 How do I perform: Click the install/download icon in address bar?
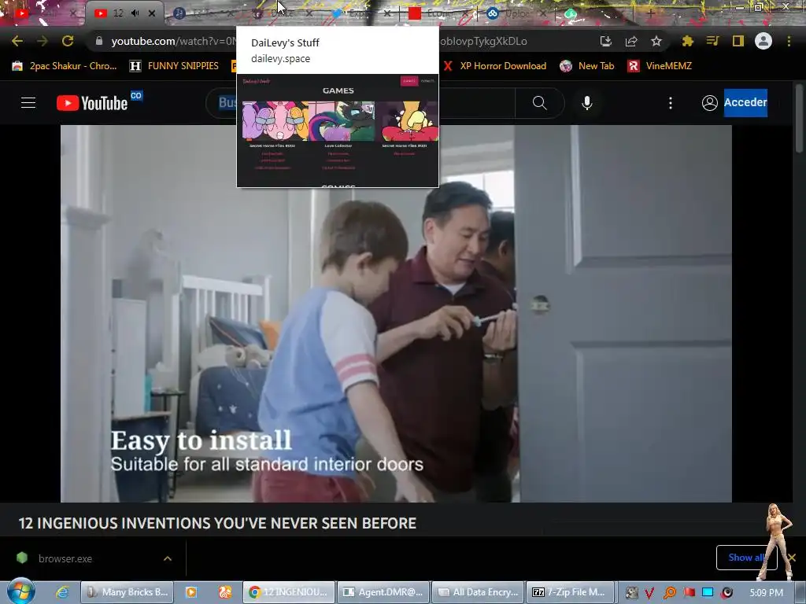606,41
